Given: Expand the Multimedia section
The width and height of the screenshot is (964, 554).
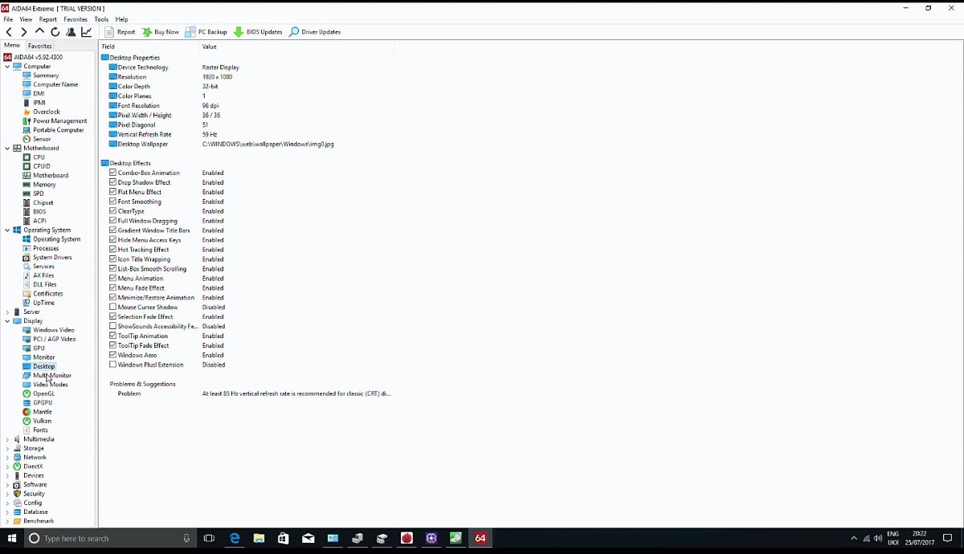Looking at the screenshot, I should click(x=6, y=438).
